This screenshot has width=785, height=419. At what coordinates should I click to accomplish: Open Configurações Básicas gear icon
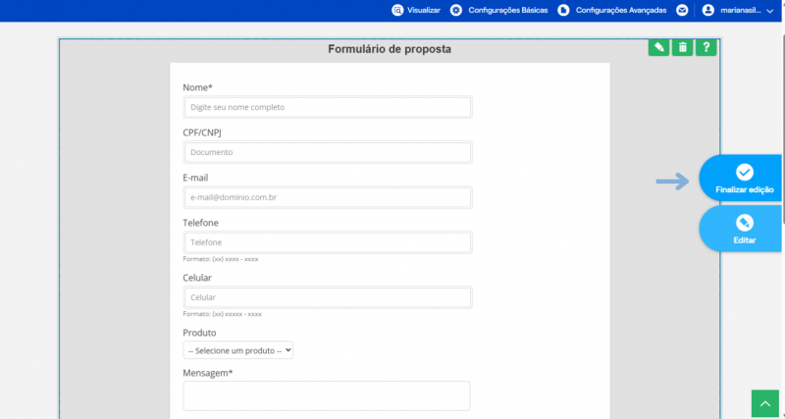click(x=456, y=10)
